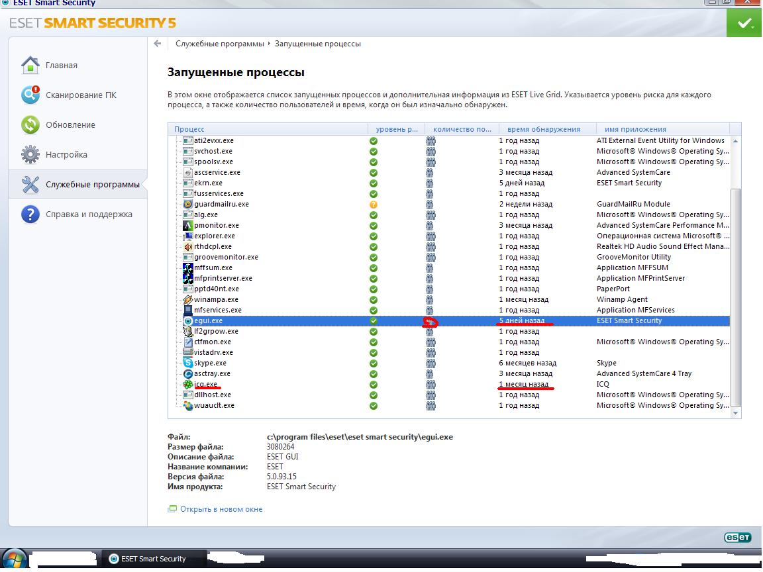The height and width of the screenshot is (572, 763).
Task: Click the back arrow beside breadcrumb
Action: [158, 44]
